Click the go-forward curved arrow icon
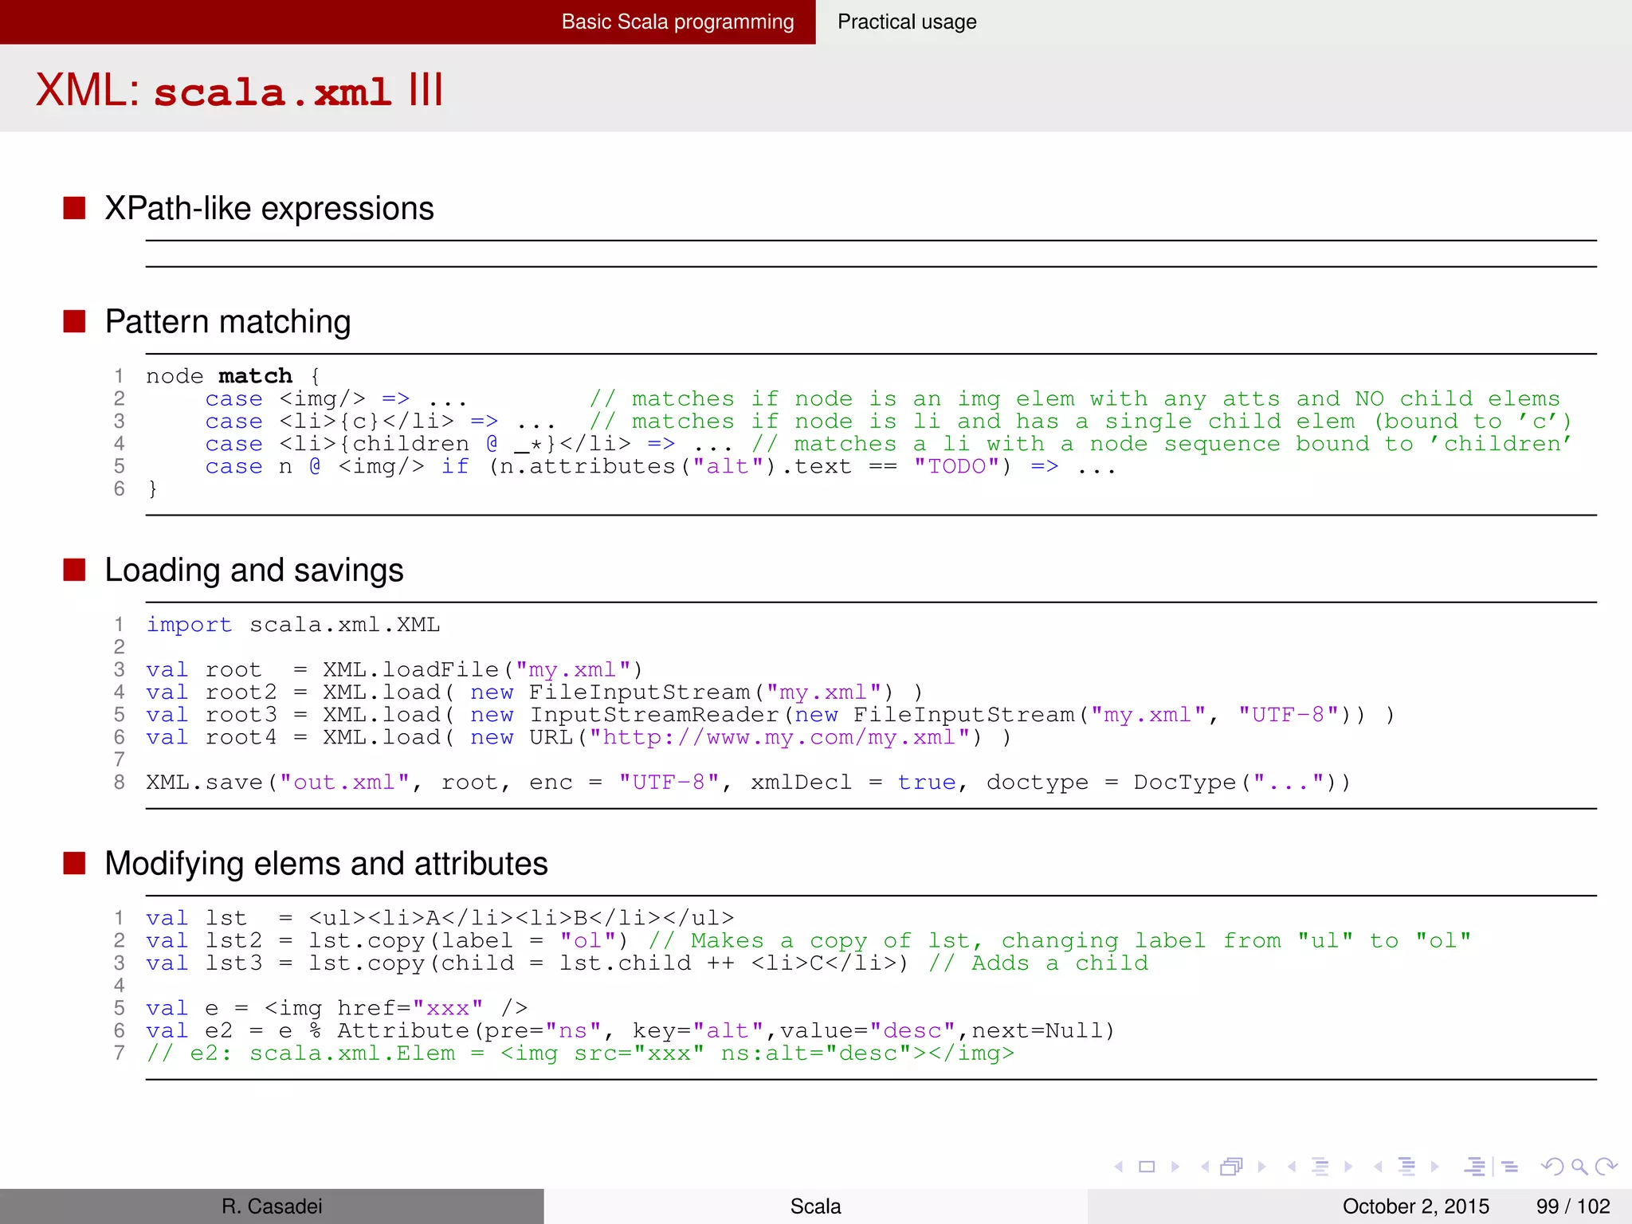 coord(1606,1167)
